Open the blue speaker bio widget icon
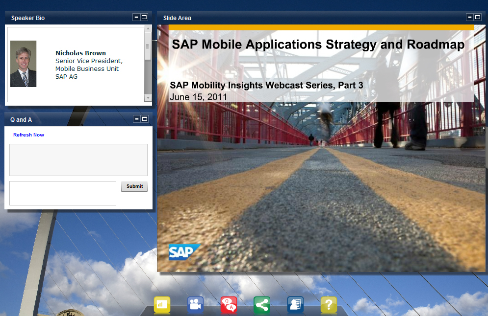The width and height of the screenshot is (488, 316). click(295, 305)
